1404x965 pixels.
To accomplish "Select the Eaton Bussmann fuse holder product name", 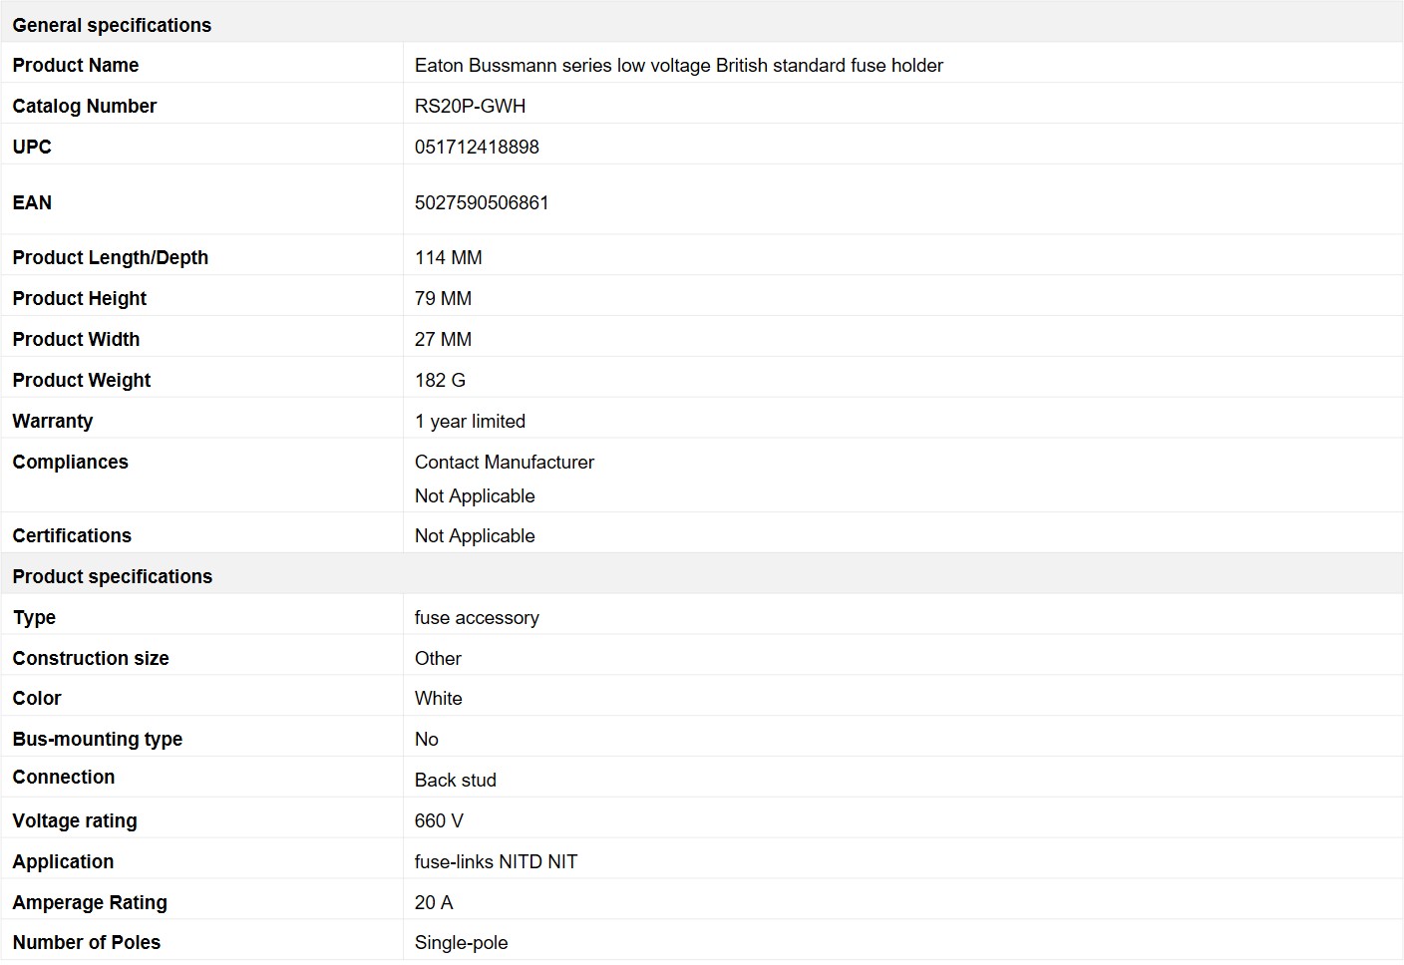I will pyautogui.click(x=679, y=65).
